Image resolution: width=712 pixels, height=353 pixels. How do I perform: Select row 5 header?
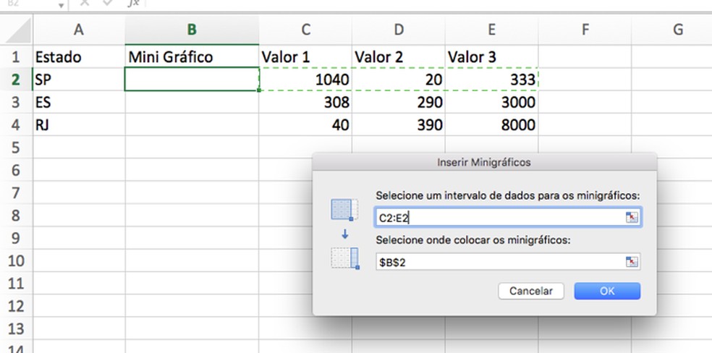click(17, 148)
